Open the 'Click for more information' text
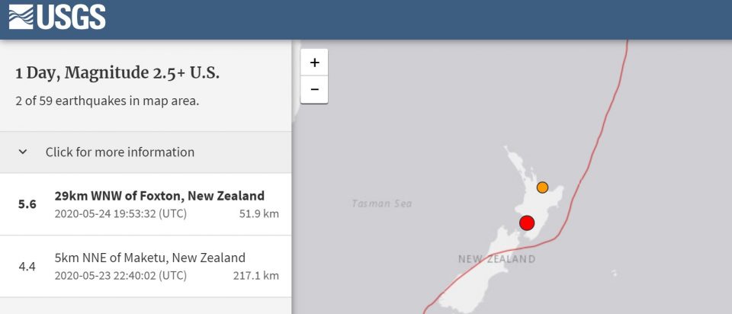This screenshot has width=732, height=314. 120,152
